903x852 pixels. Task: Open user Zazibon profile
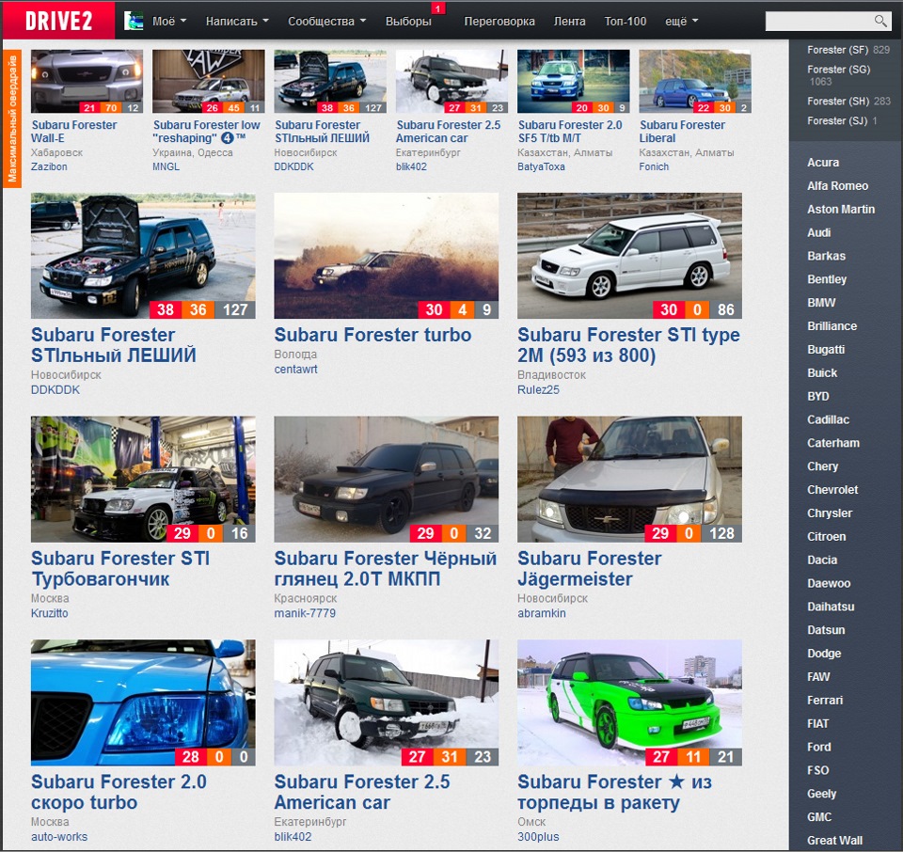coord(49,166)
